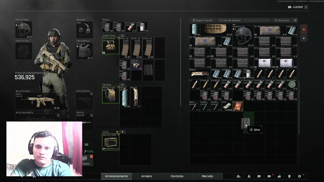Select Anal. rápido bottle in Bolsos
The width and height of the screenshot is (324, 182).
pos(142,27)
